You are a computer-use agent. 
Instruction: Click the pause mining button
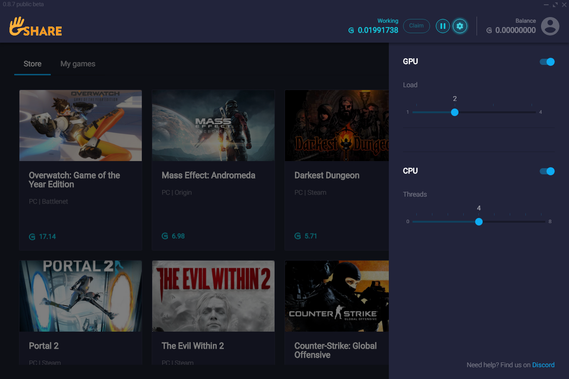click(x=443, y=26)
